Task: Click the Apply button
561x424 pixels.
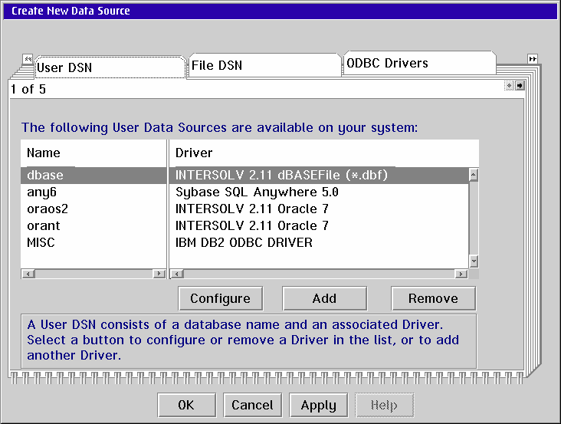Action: coord(318,405)
